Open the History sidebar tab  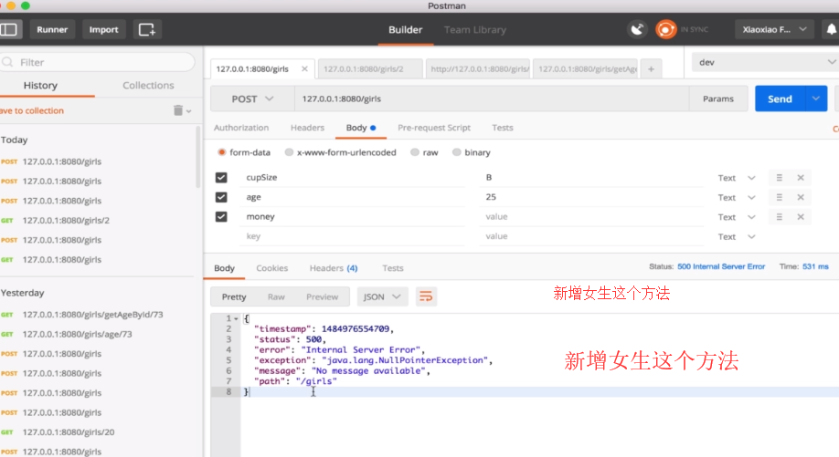pos(40,86)
